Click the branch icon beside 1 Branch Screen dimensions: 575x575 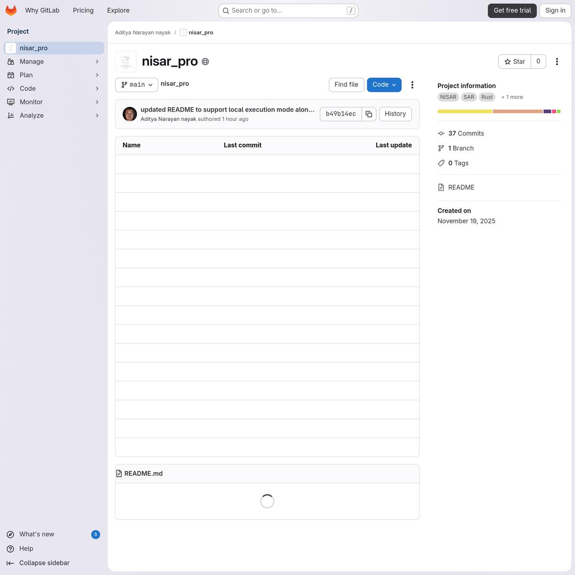tap(441, 149)
